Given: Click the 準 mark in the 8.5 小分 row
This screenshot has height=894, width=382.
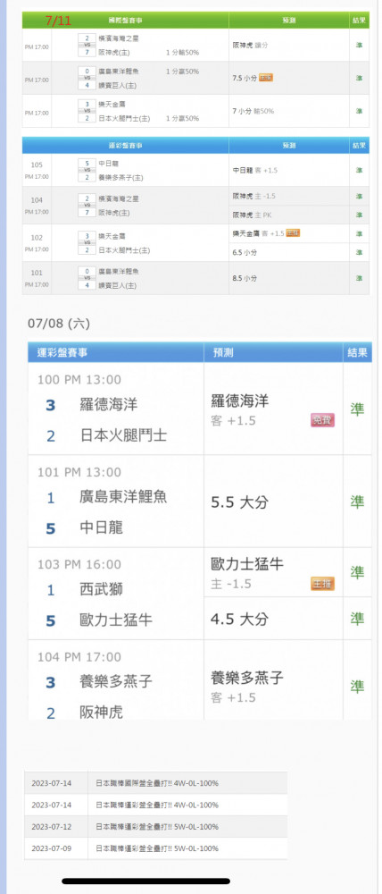Looking at the screenshot, I should coord(359,278).
